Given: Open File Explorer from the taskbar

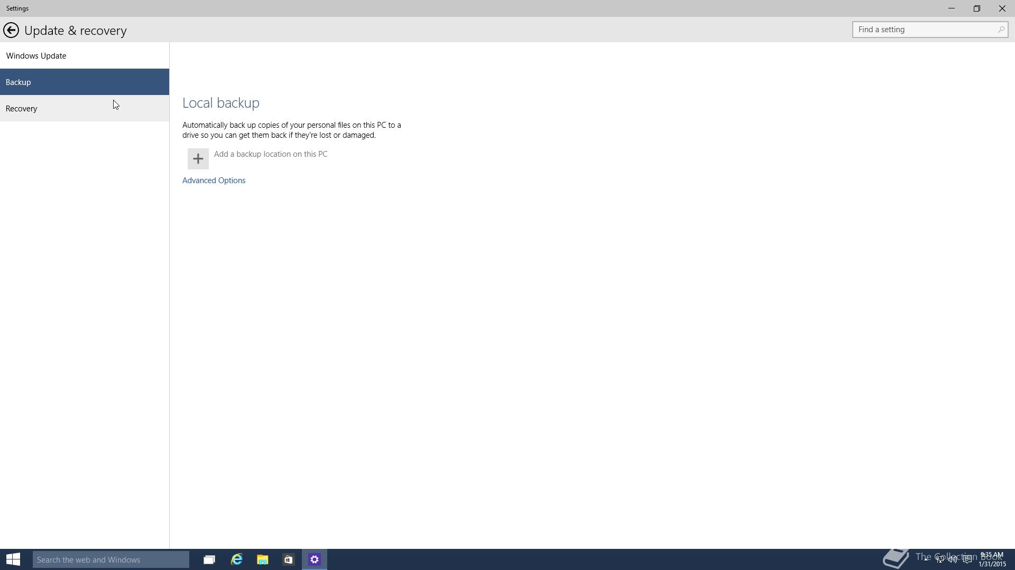Looking at the screenshot, I should (262, 559).
